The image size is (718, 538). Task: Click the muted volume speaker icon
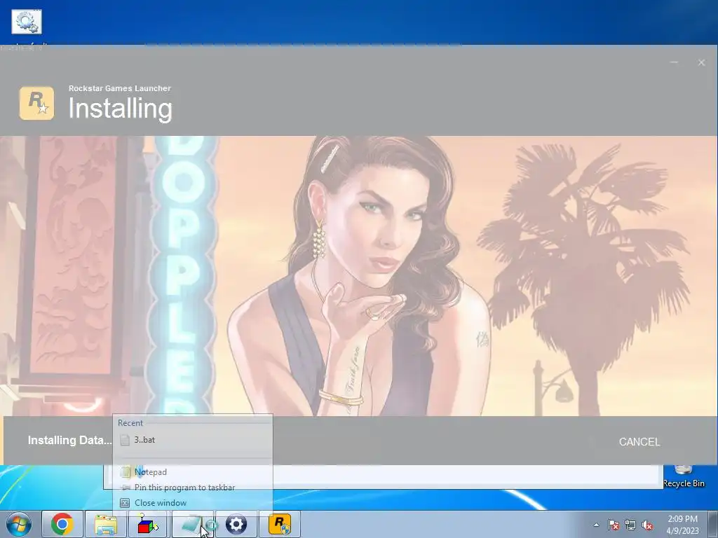[x=647, y=525]
